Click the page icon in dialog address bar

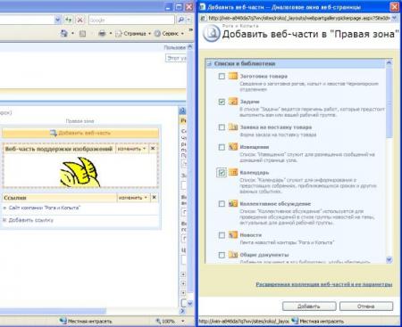203,19
